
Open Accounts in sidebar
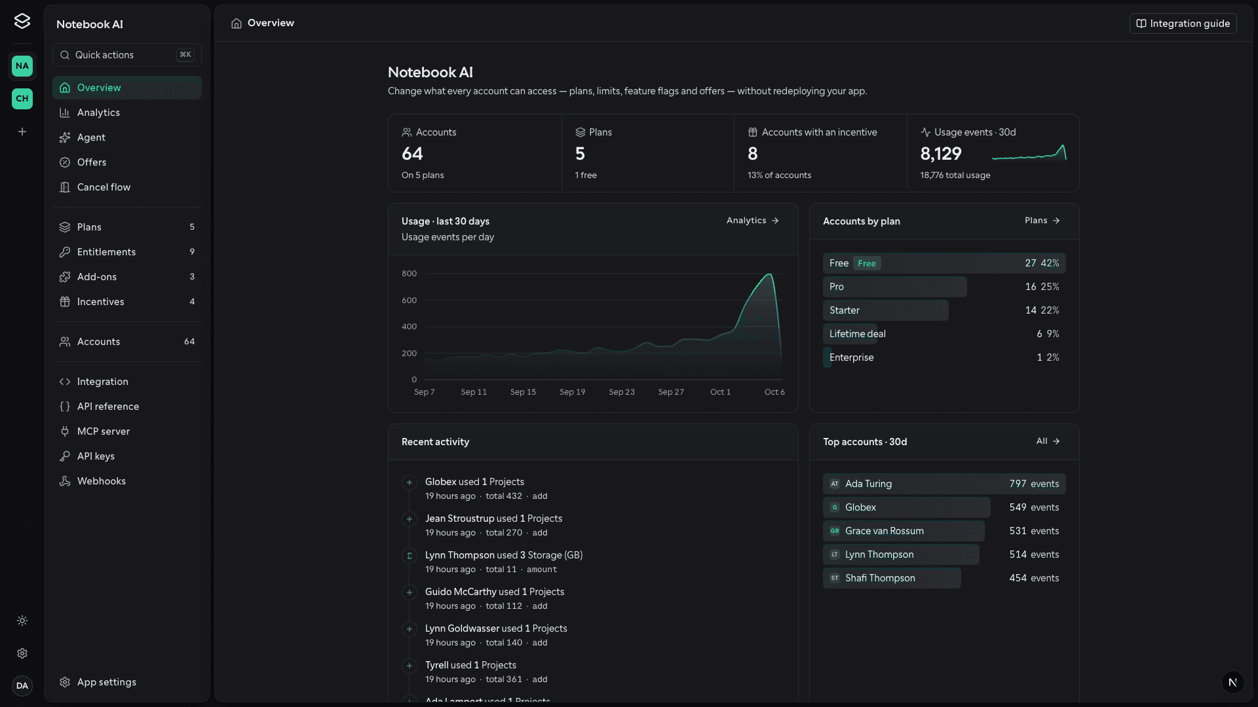(x=127, y=342)
